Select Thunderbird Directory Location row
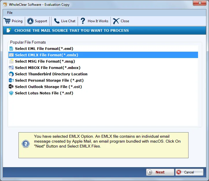Viewport: 209px width, 181px height. coord(103,74)
